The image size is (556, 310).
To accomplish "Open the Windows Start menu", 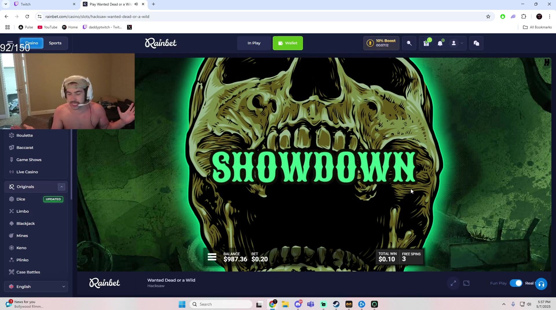I will pyautogui.click(x=182, y=304).
